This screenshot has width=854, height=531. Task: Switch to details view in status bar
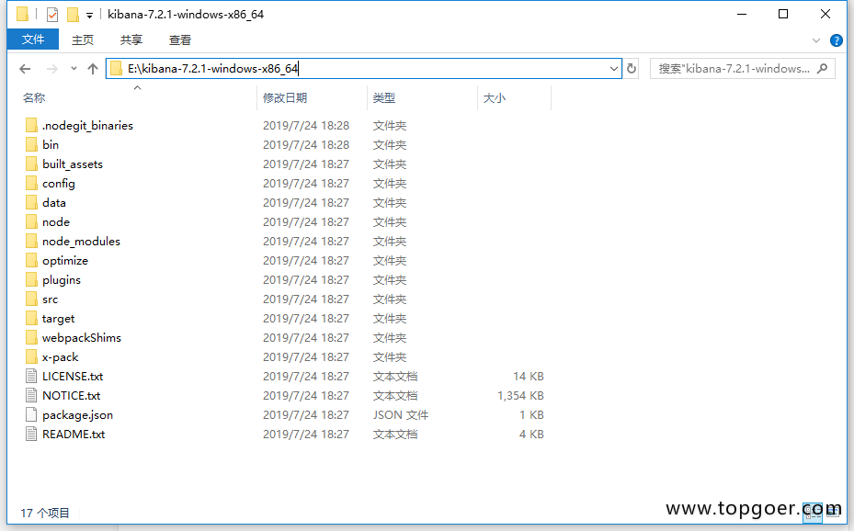[x=813, y=512]
